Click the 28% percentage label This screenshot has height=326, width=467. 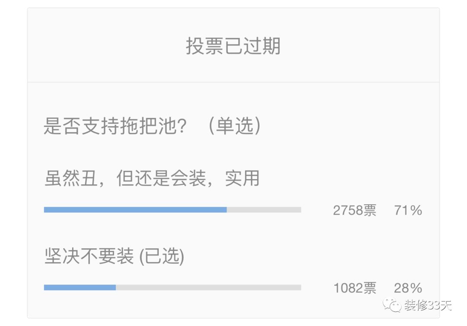click(x=408, y=288)
